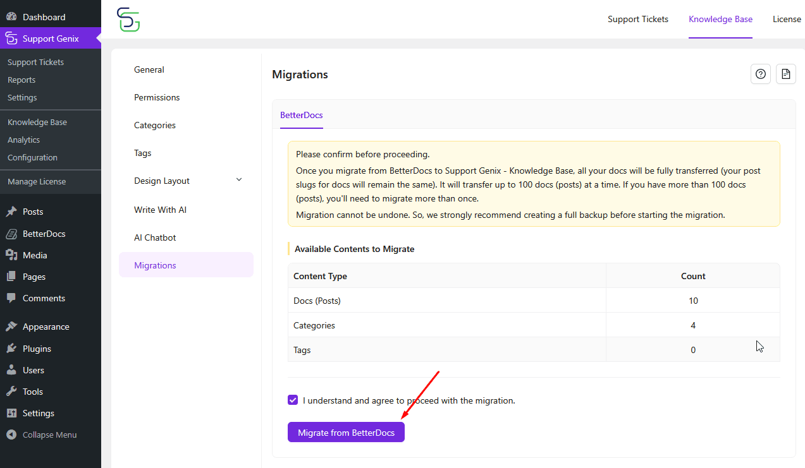The width and height of the screenshot is (805, 468).
Task: Click the Migrations page heading
Action: click(300, 75)
